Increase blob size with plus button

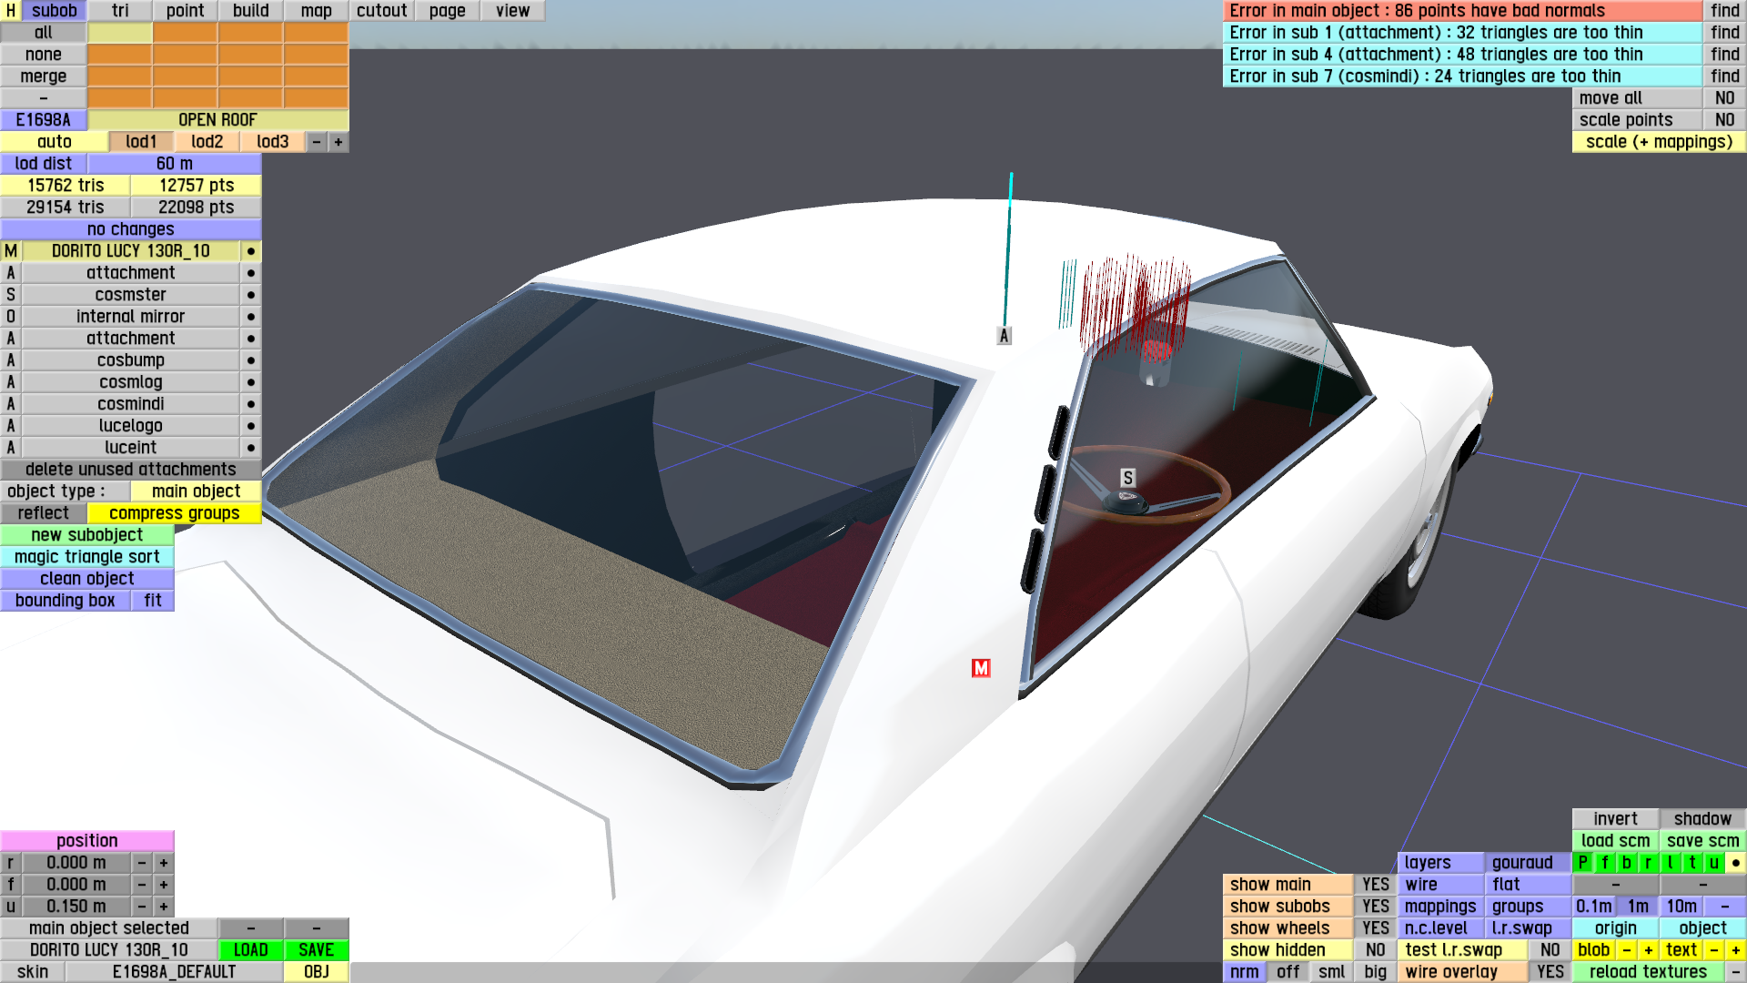pos(1648,950)
